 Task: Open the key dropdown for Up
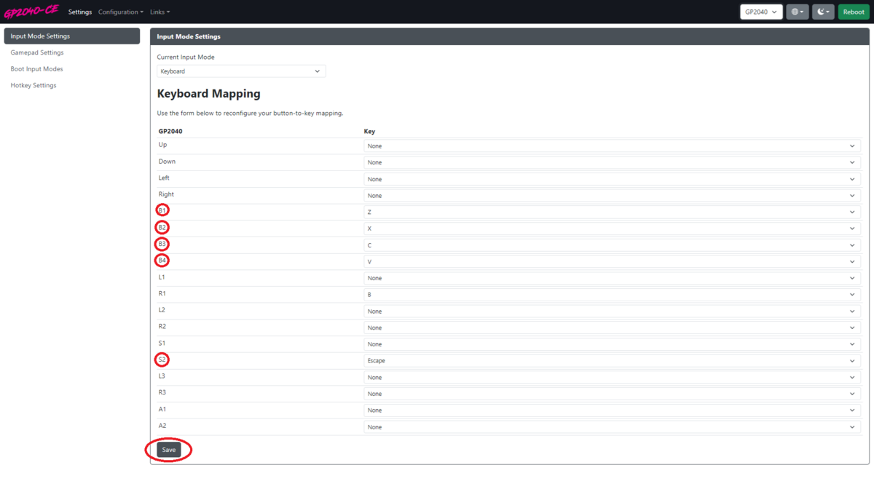[x=612, y=146]
